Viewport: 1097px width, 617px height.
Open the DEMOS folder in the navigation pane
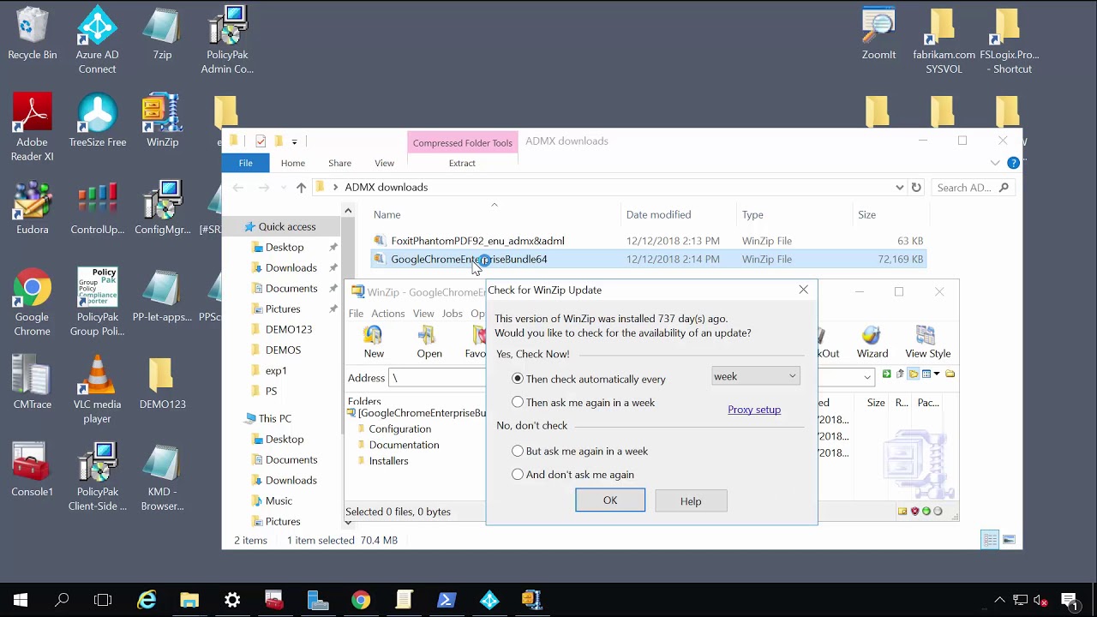(x=283, y=350)
